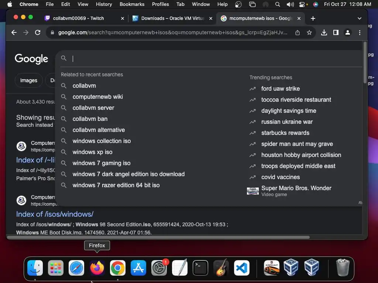Click the Google logo
This screenshot has width=378, height=283.
[x=31, y=59]
